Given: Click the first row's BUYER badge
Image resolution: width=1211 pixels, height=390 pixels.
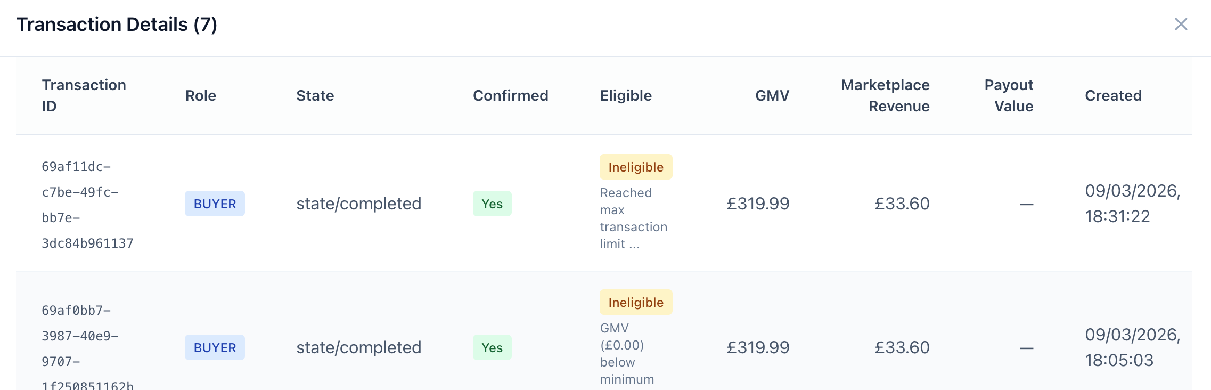Looking at the screenshot, I should coord(215,204).
